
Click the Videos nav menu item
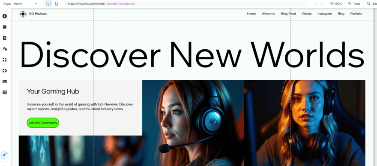coord(307,14)
